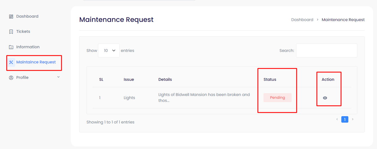Select the Maintaince Request menu item

[36, 62]
